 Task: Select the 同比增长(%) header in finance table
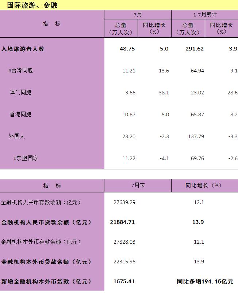point(203,185)
